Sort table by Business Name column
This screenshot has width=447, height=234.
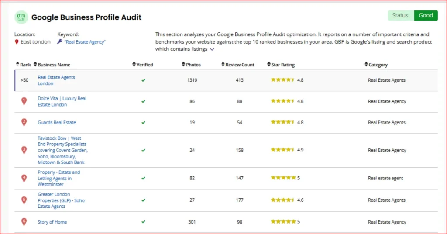52,65
